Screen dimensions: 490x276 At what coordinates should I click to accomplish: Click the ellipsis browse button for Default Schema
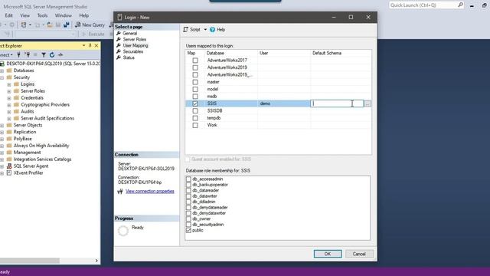click(x=367, y=103)
